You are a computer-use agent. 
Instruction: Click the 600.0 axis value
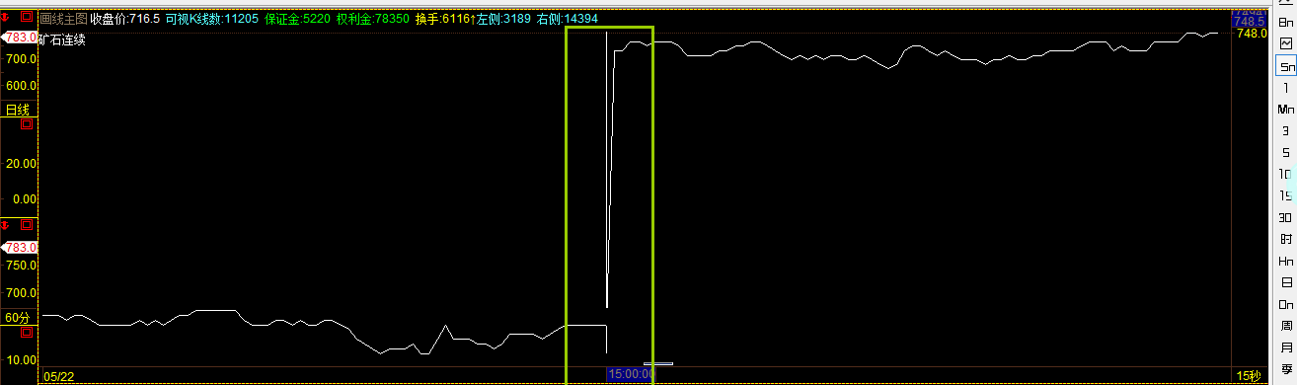pyautogui.click(x=22, y=86)
